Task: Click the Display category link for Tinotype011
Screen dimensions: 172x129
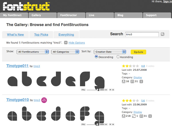Action: click(x=138, y=77)
